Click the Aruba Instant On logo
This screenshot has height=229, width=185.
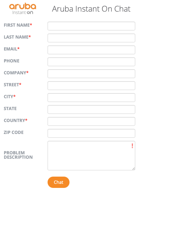23,8
